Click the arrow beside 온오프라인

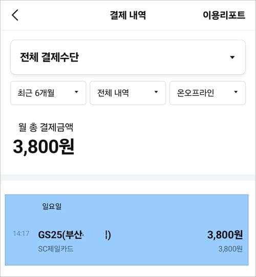coord(236,92)
